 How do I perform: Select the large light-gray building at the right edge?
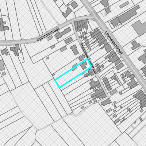tap(139, 28)
